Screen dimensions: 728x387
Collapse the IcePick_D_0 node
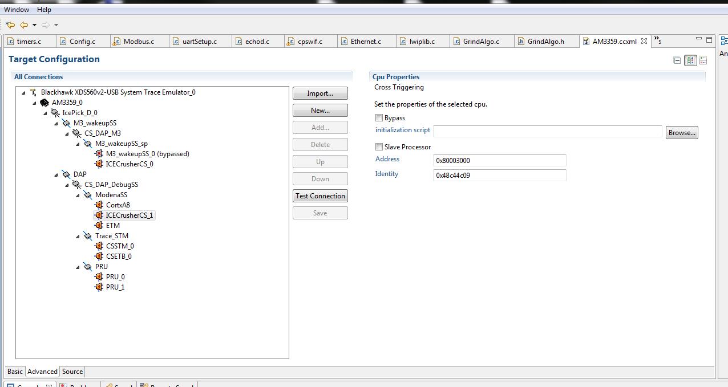(x=45, y=113)
